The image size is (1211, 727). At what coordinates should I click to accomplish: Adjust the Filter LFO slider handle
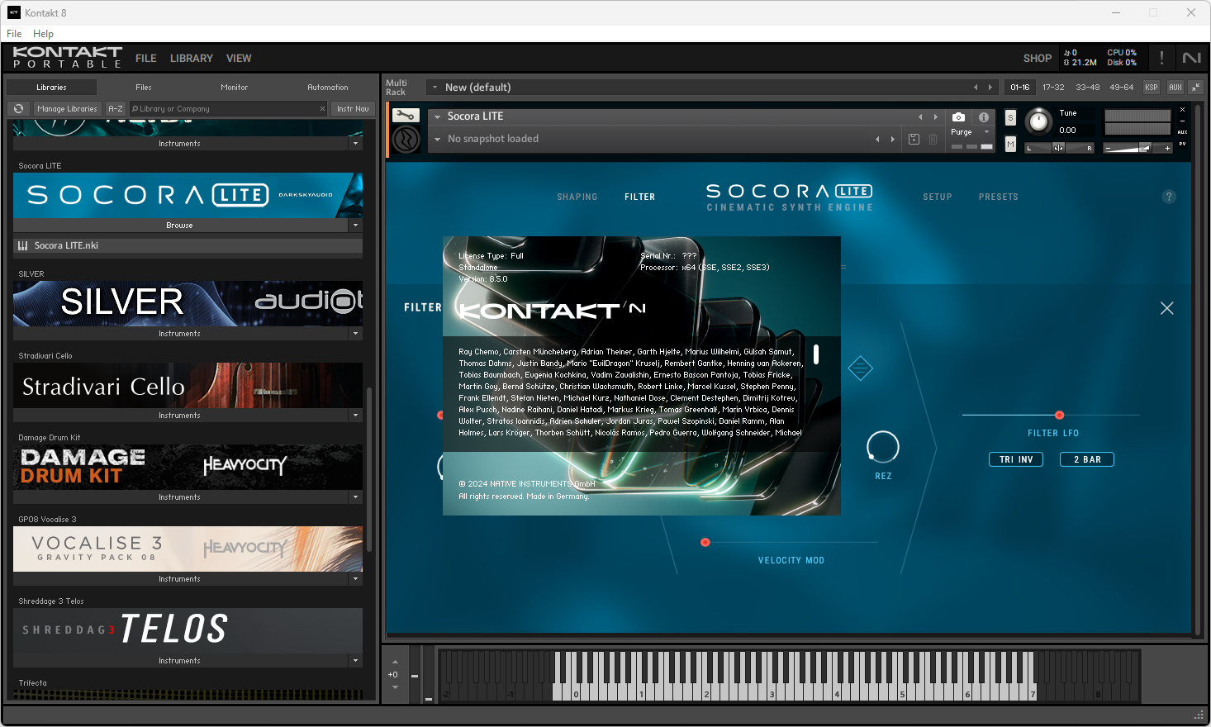point(1060,415)
